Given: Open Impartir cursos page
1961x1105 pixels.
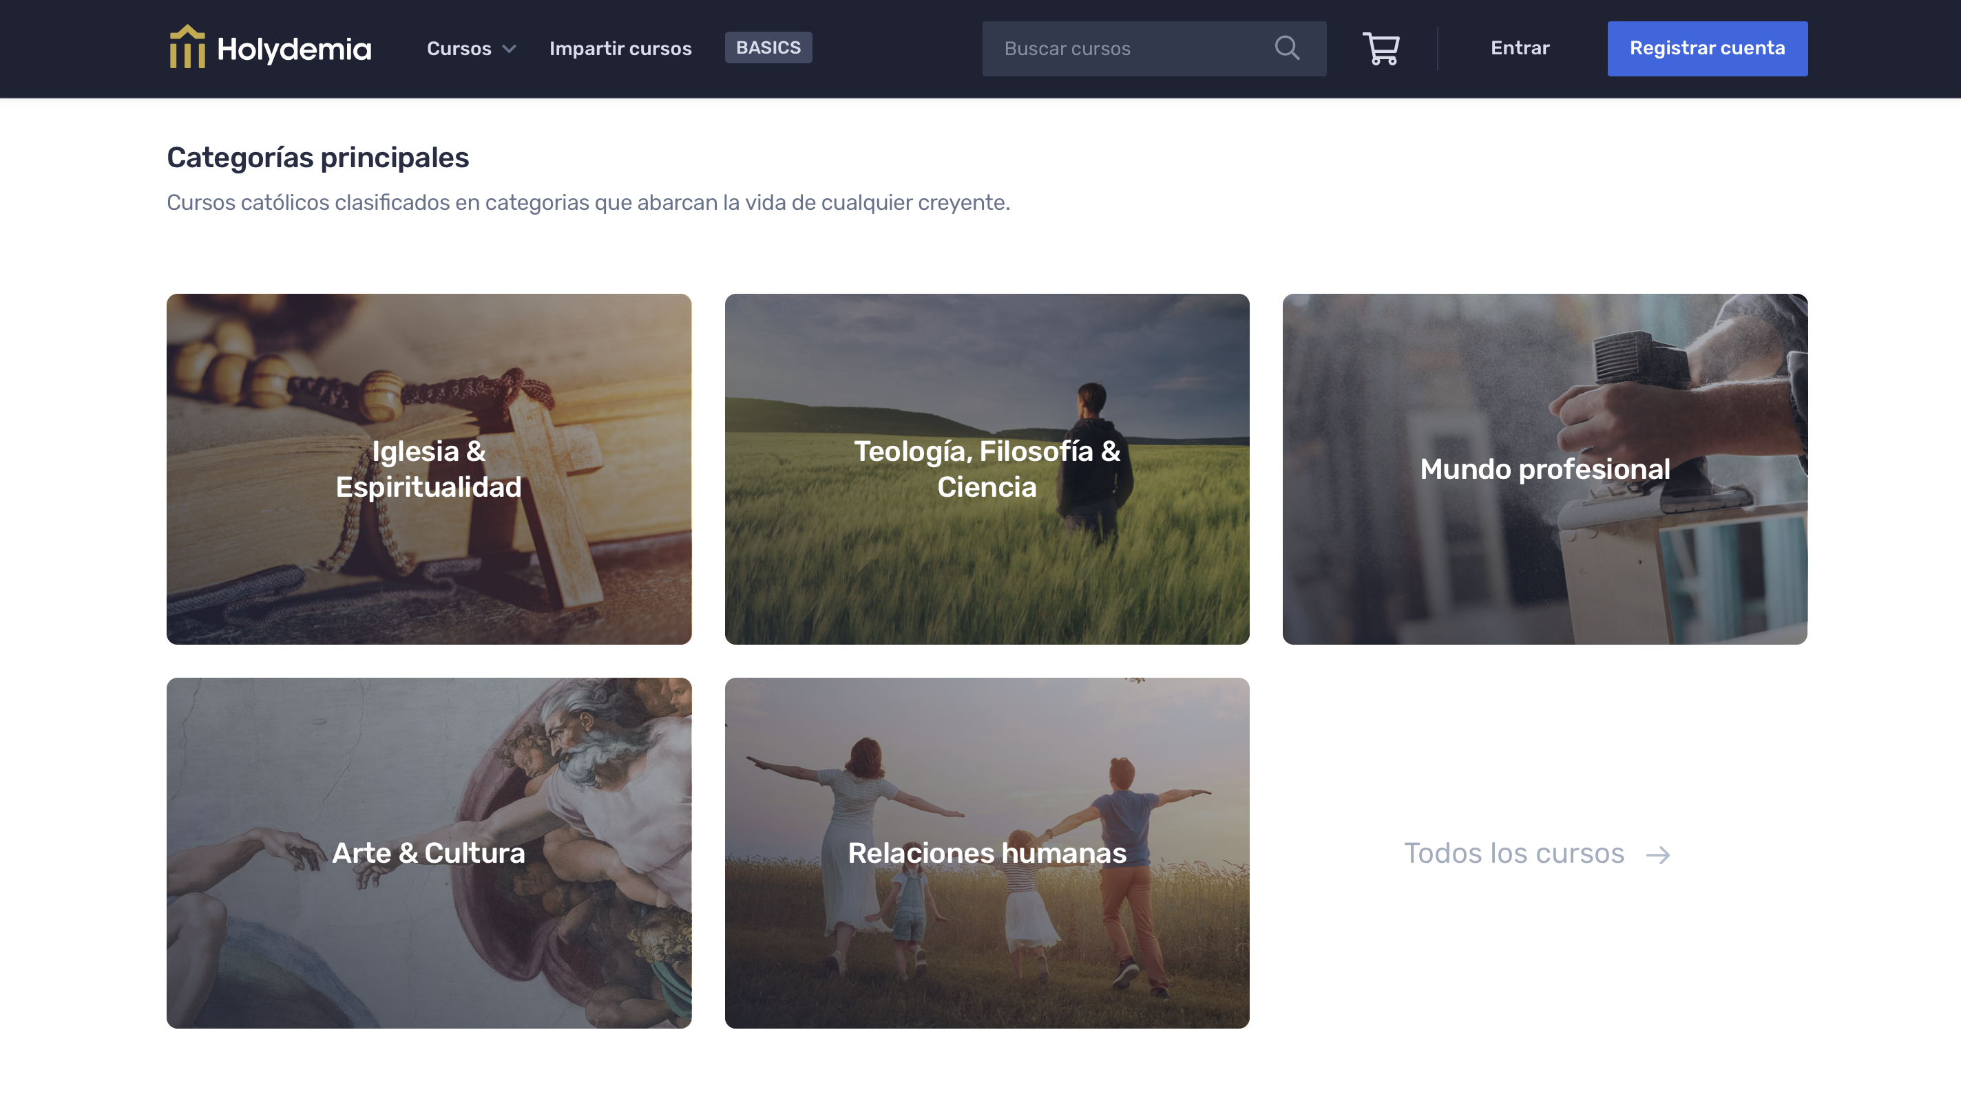Looking at the screenshot, I should pyautogui.click(x=620, y=49).
